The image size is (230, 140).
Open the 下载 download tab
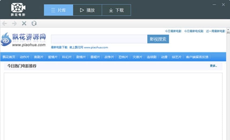click(116, 10)
